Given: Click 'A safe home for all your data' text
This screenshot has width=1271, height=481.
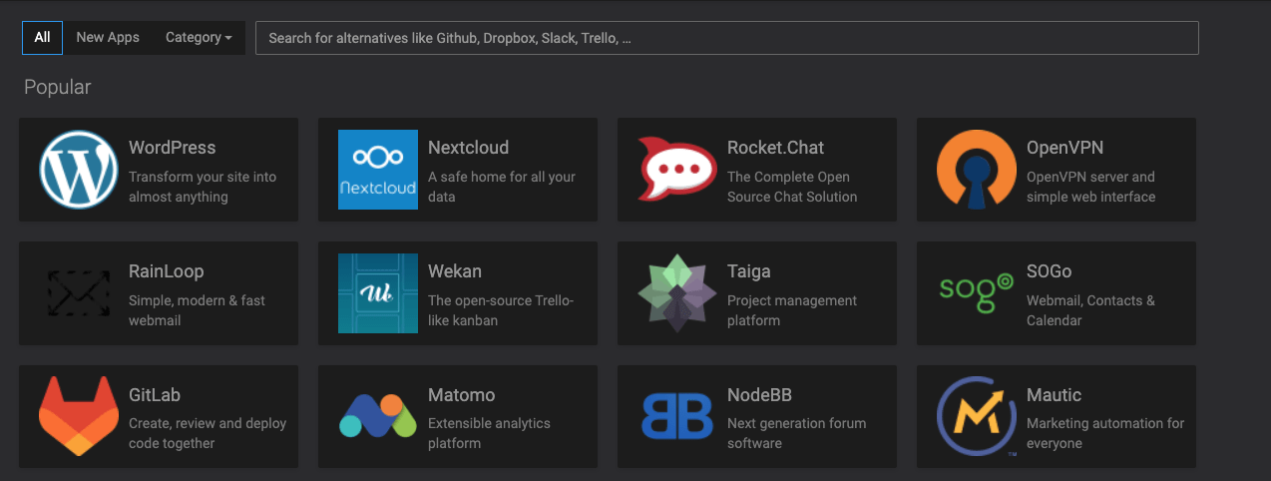Looking at the screenshot, I should point(502,187).
